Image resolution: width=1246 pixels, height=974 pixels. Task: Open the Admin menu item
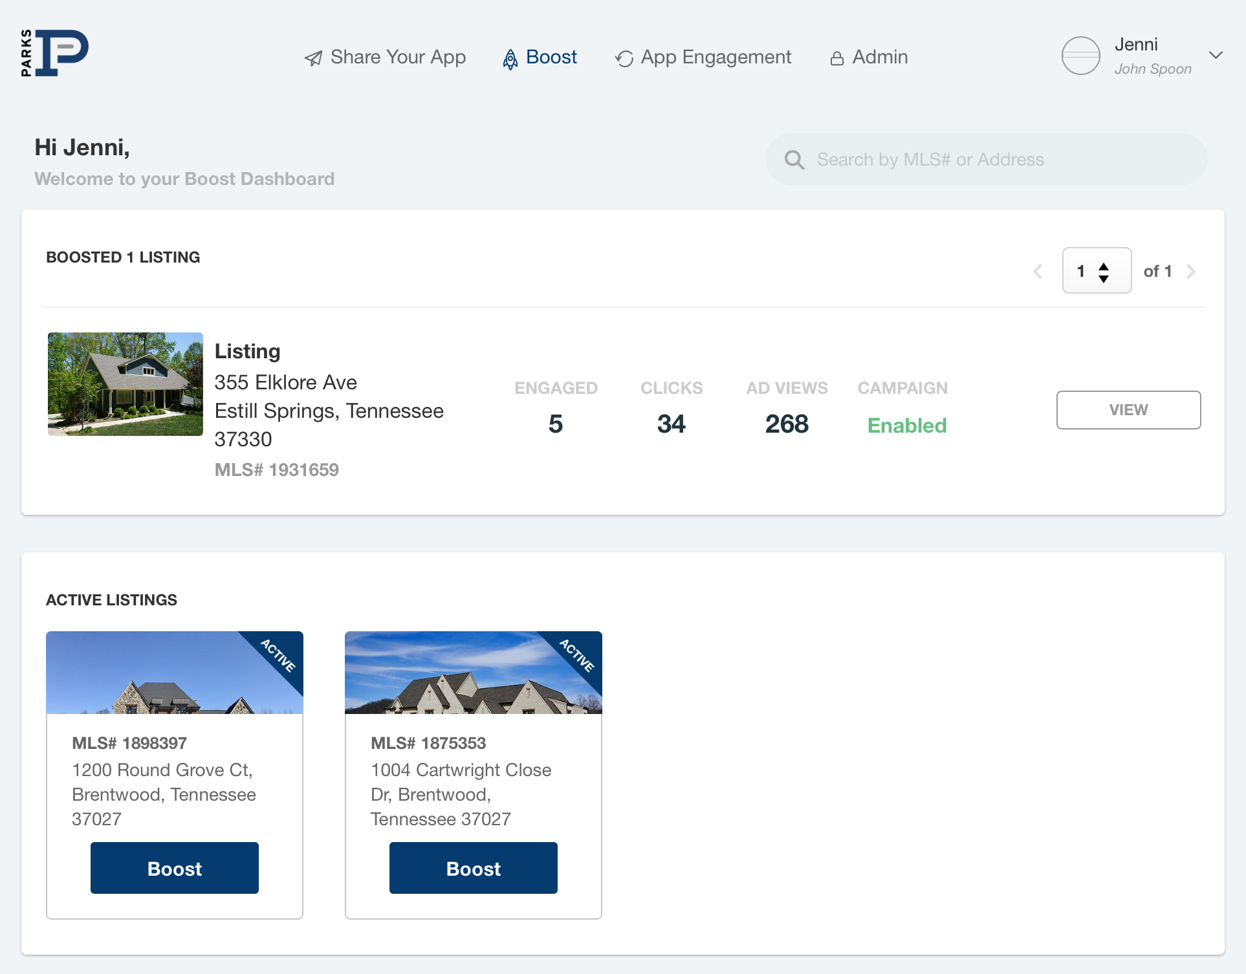[880, 57]
